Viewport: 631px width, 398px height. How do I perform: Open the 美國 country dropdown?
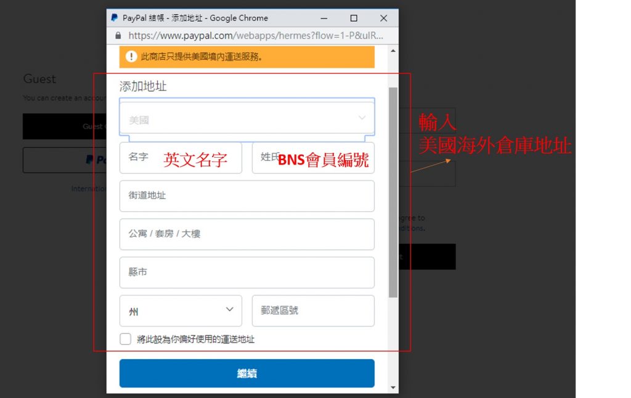point(246,119)
